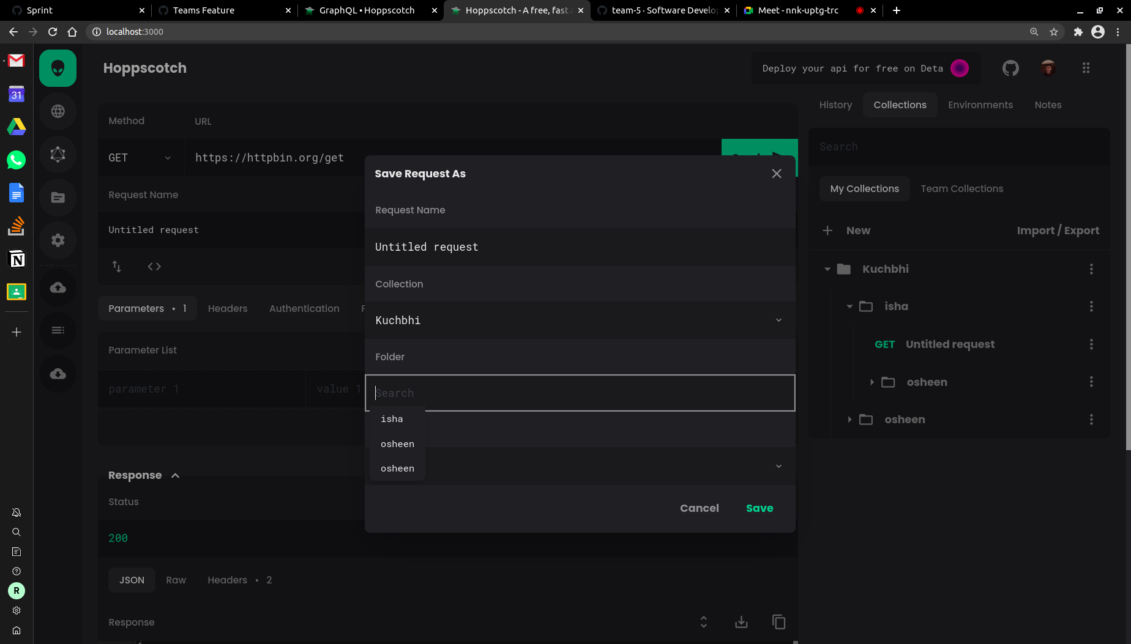
Task: Select the My Collections tab
Action: pos(864,188)
